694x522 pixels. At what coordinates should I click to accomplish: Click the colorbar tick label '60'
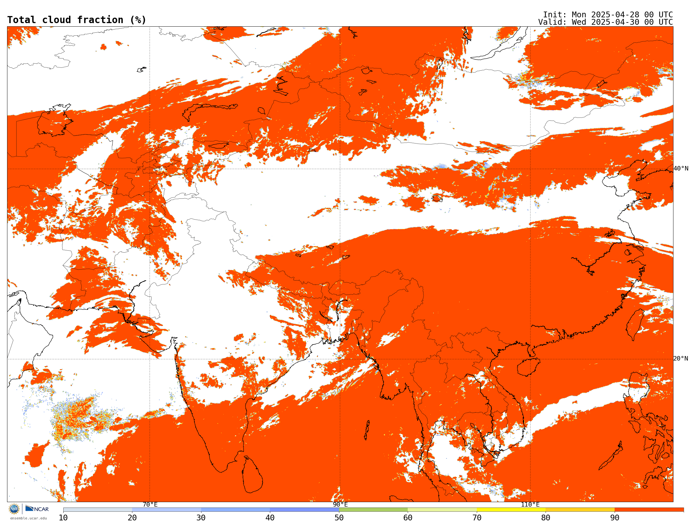(x=408, y=518)
